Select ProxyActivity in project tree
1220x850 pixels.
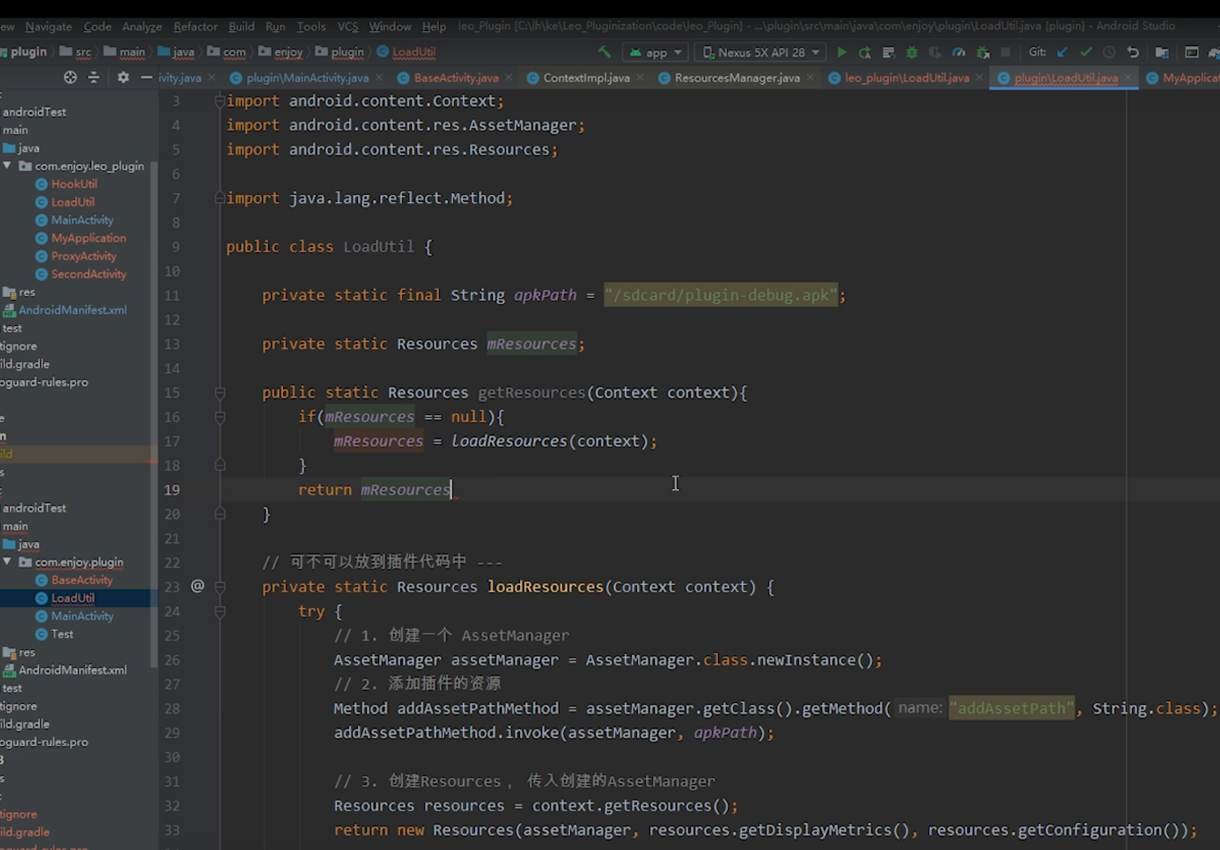tap(83, 256)
